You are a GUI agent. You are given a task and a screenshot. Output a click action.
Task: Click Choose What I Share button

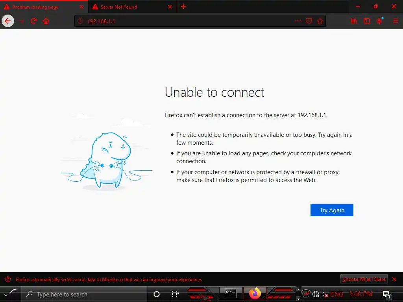pyautogui.click(x=364, y=279)
